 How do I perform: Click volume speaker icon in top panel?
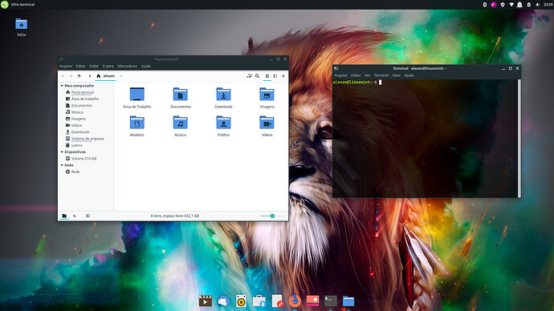[x=537, y=5]
